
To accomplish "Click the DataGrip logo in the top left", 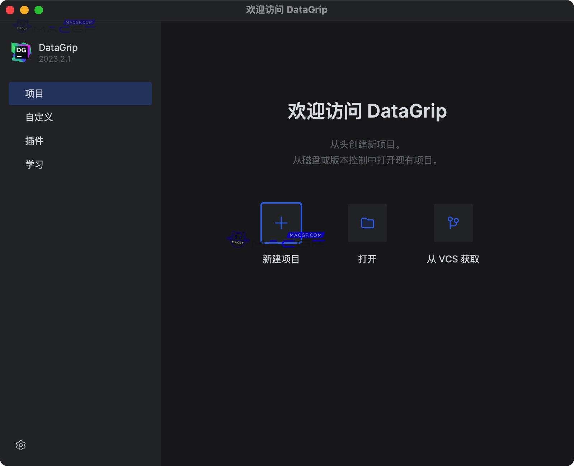I will coord(21,52).
